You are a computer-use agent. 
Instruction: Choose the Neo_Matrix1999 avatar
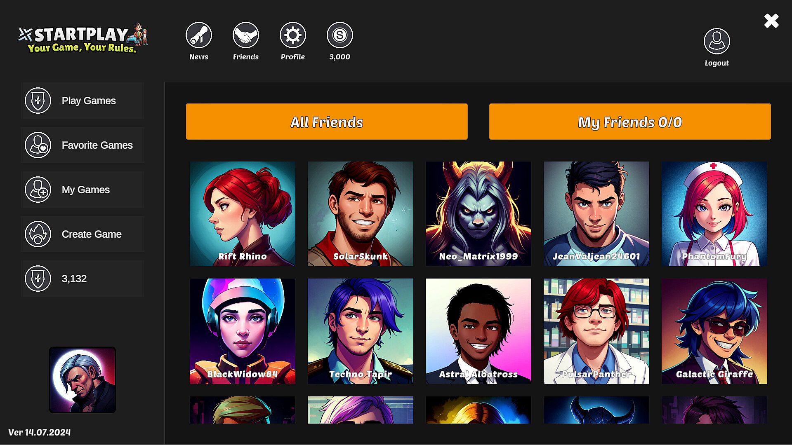coord(478,214)
